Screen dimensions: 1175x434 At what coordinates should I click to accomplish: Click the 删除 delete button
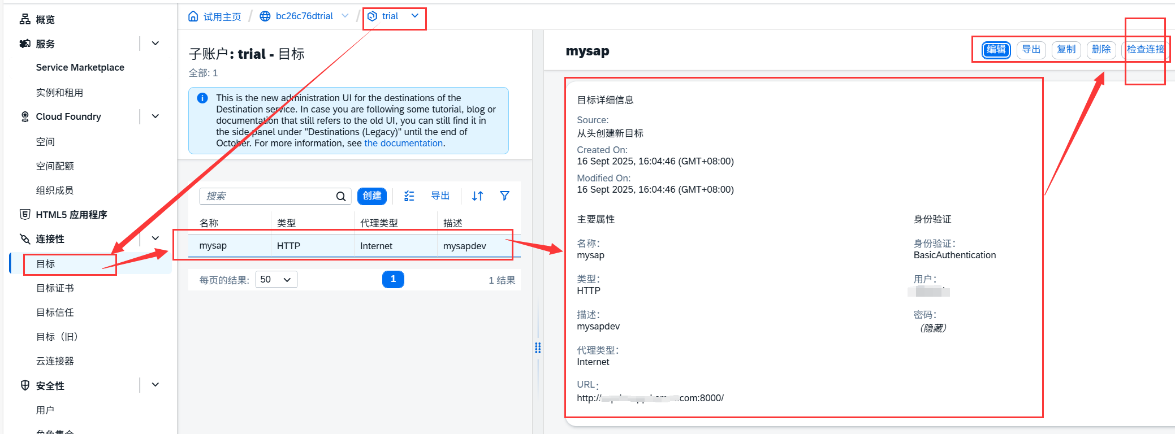coord(1101,50)
